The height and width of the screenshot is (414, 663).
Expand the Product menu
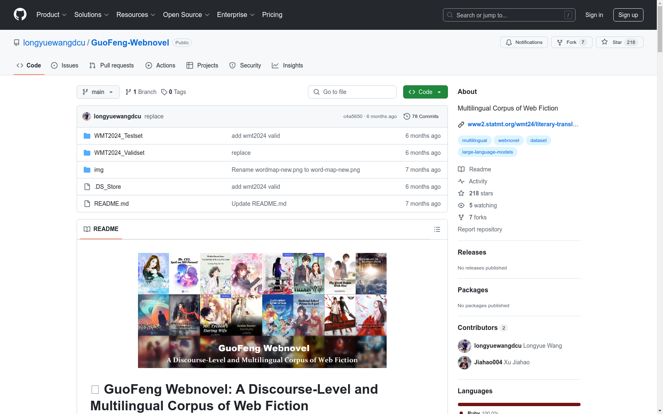pyautogui.click(x=51, y=14)
